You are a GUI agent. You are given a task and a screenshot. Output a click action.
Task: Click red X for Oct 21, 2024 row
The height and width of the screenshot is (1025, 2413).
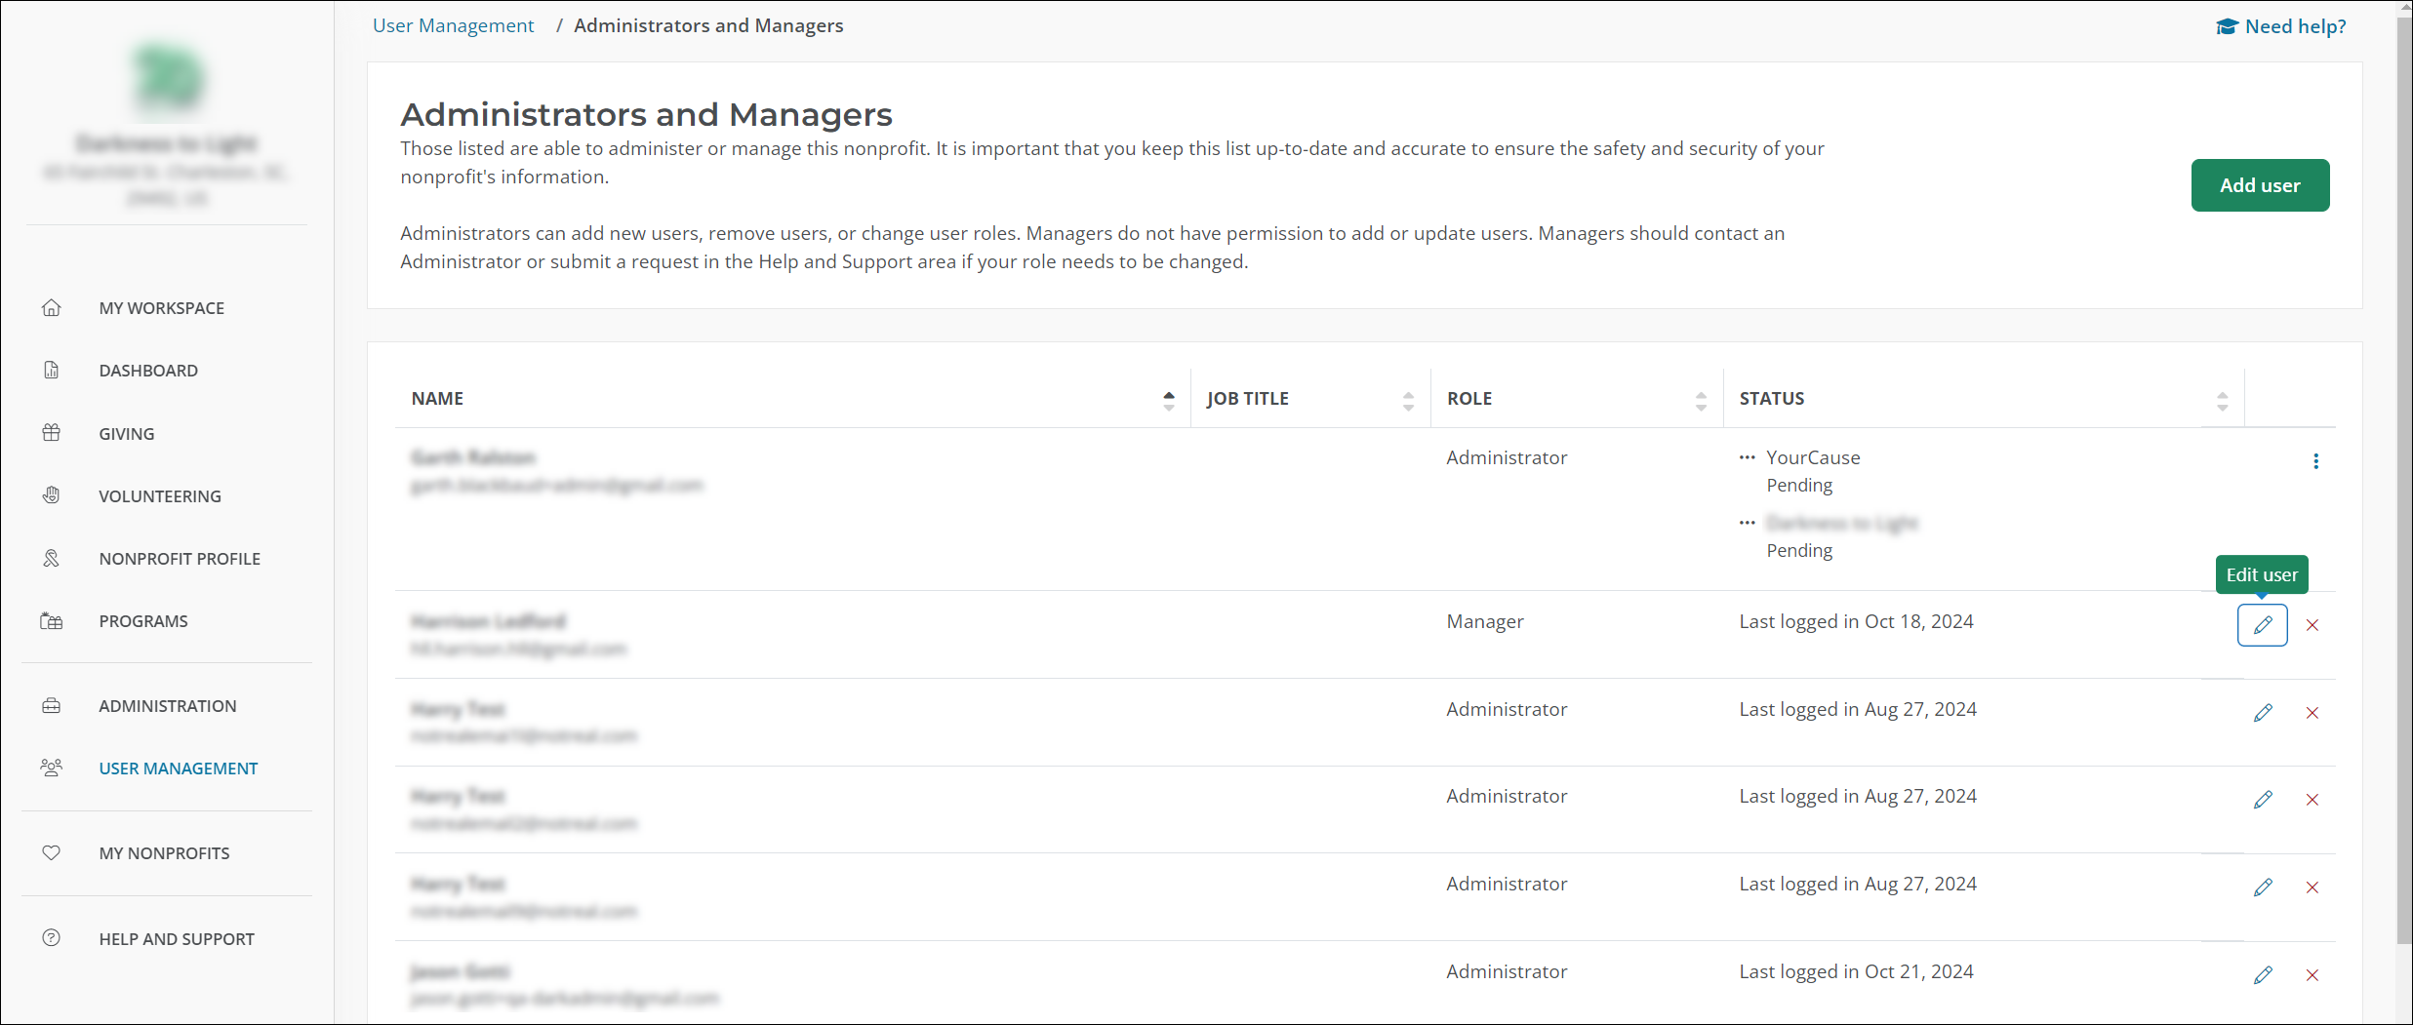coord(2312,974)
